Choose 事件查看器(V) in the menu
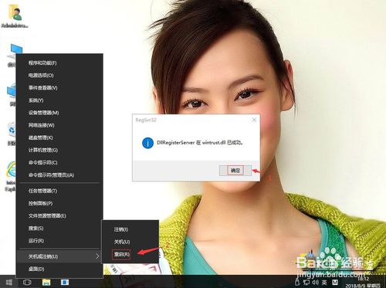Image resolution: width=386 pixels, height=288 pixels. [59, 88]
